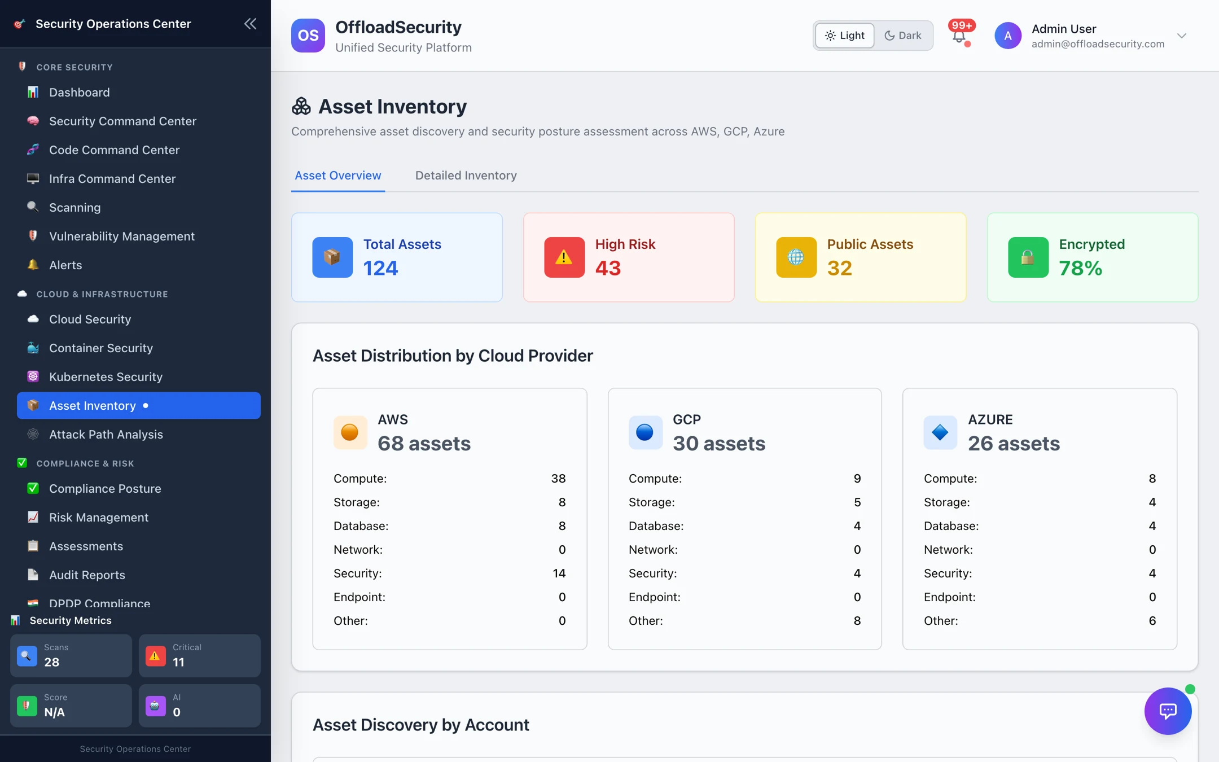Click the Attack Path Analysis icon

33,433
